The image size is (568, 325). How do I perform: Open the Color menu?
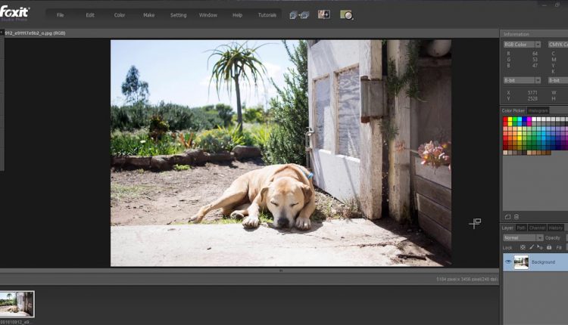(x=120, y=15)
